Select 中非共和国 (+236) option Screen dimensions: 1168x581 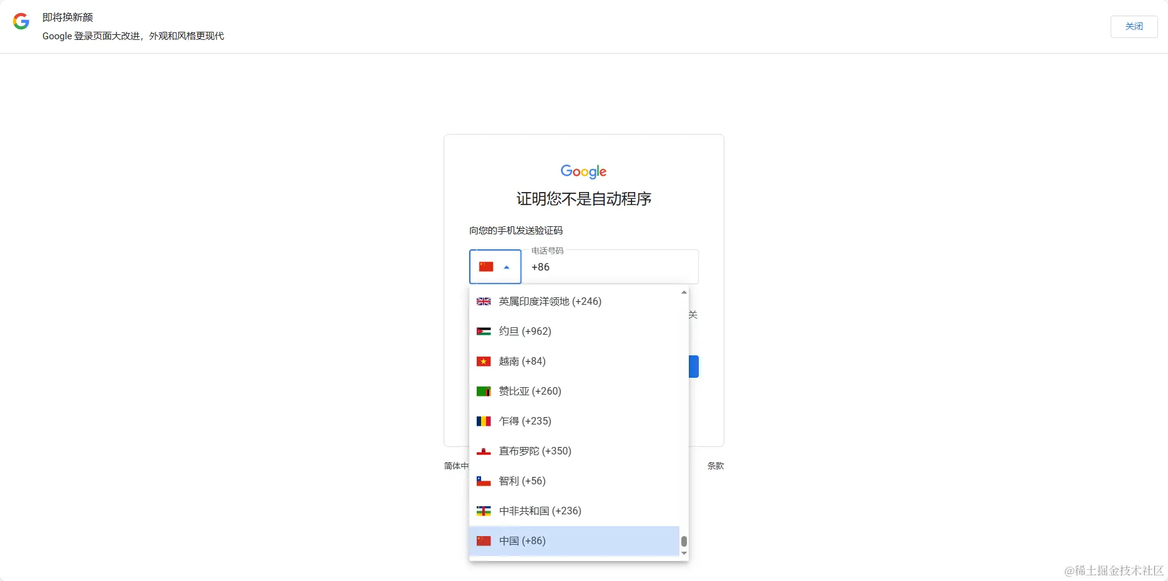tap(574, 511)
